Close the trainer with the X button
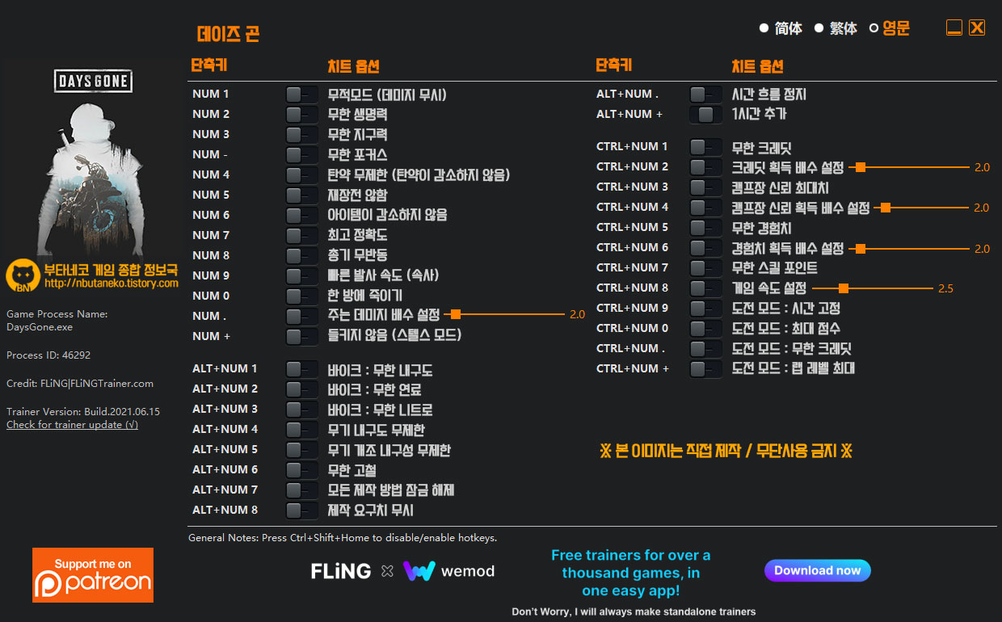This screenshot has height=622, width=1002. (977, 28)
